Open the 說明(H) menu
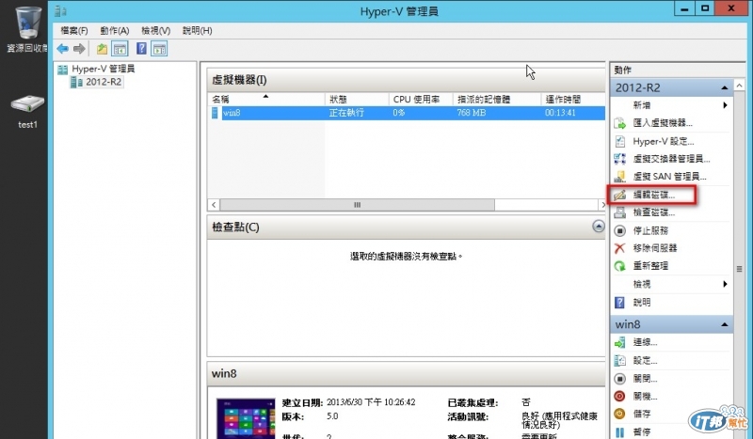The image size is (753, 439). click(x=198, y=31)
